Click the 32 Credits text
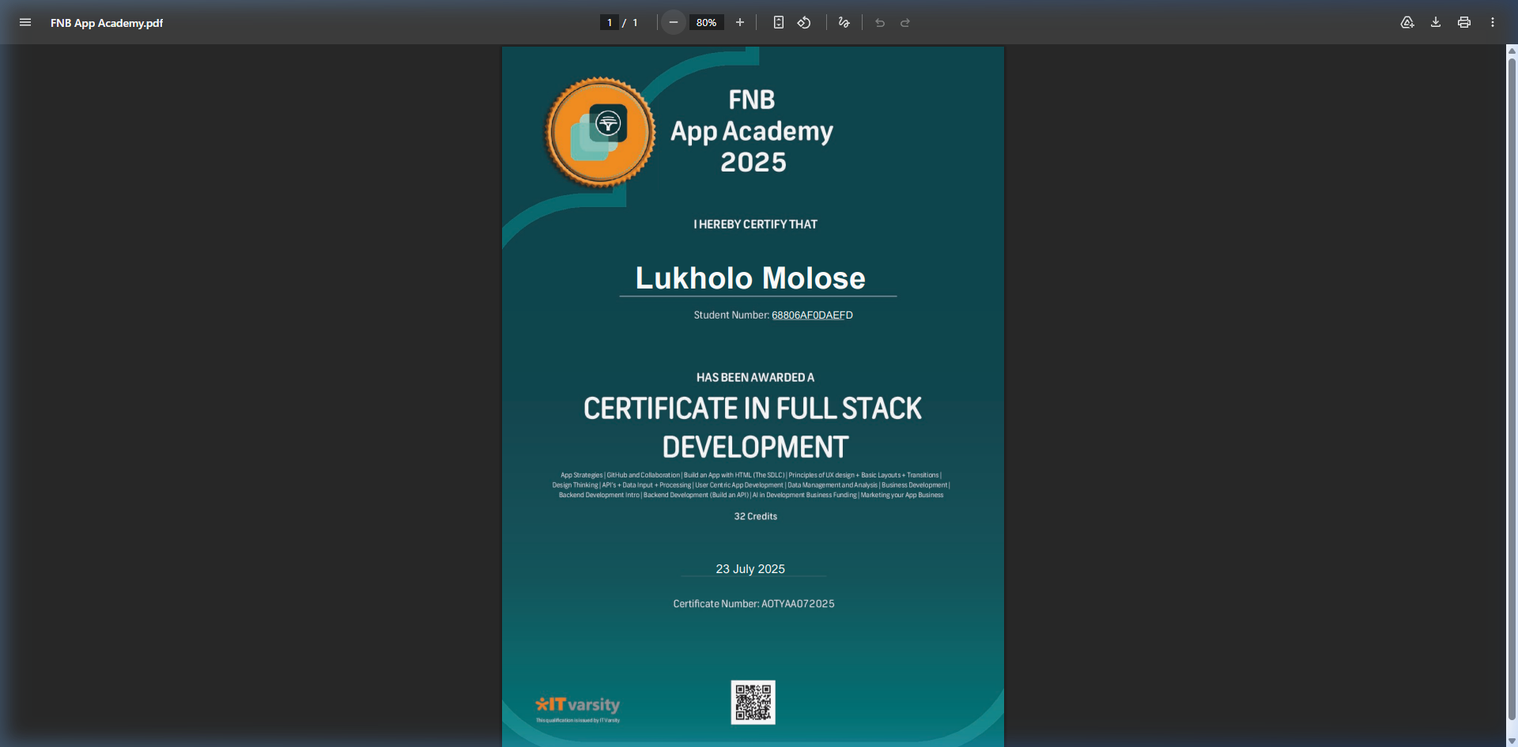 [x=755, y=516]
